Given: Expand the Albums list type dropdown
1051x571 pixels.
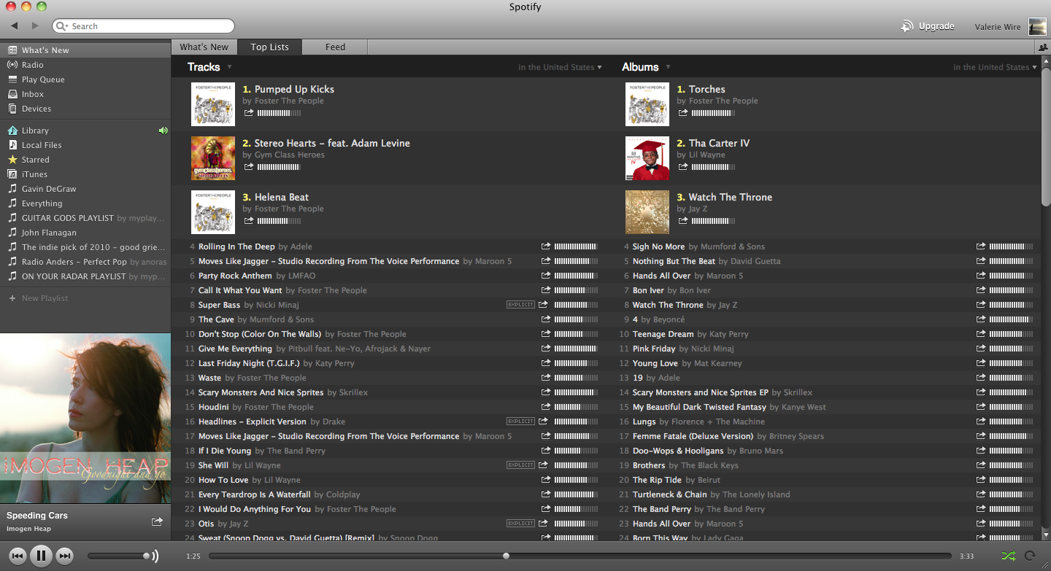Looking at the screenshot, I should pos(668,67).
